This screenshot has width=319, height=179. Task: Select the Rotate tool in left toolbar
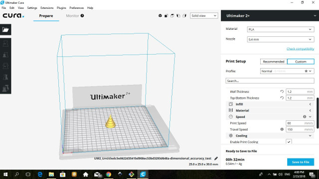pyautogui.click(x=5, y=66)
